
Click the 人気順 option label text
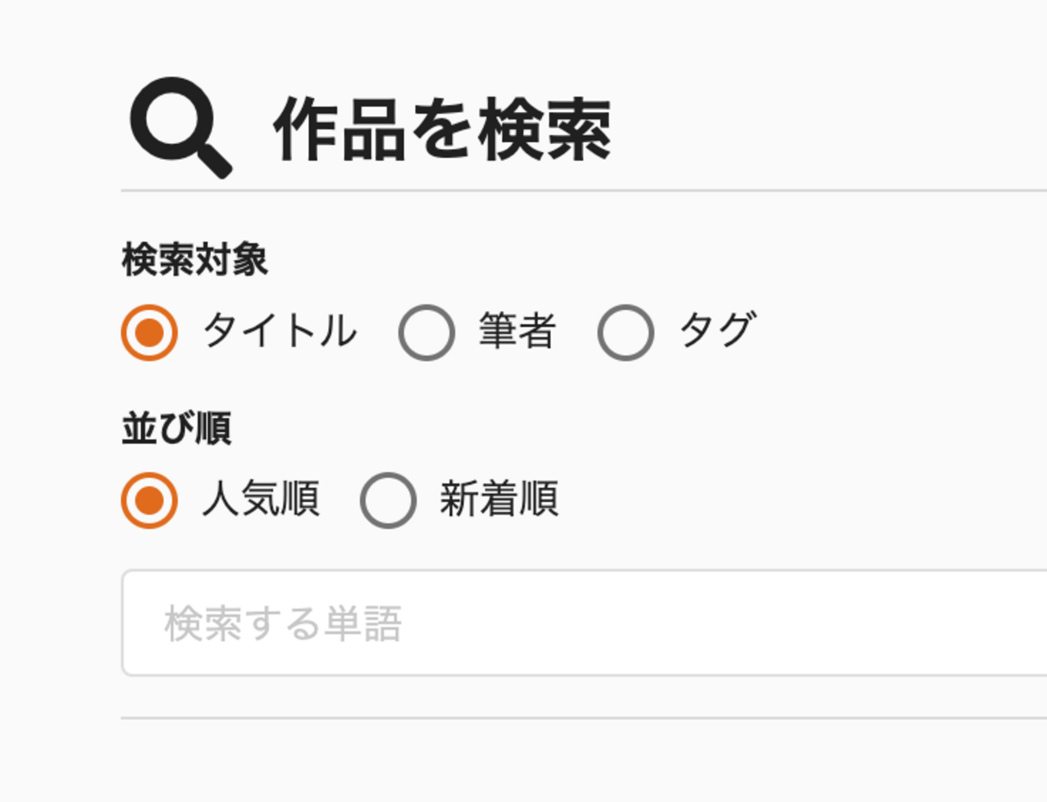[260, 498]
